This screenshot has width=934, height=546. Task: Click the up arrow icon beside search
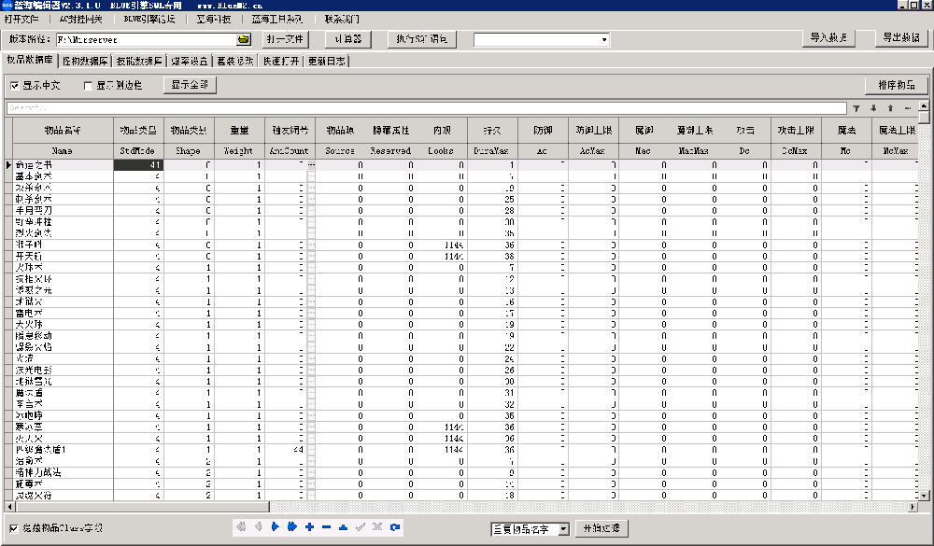[x=890, y=108]
